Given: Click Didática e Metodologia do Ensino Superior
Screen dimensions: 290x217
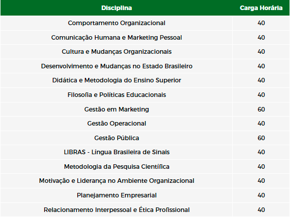Looking at the screenshot, I should point(116,80).
